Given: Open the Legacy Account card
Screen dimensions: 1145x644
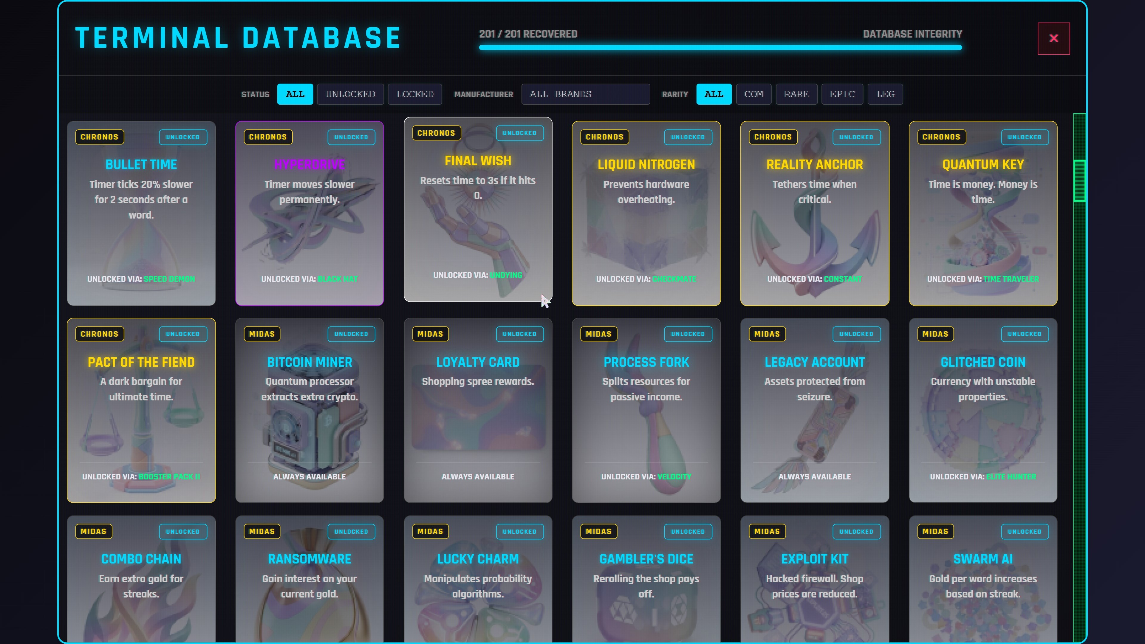Looking at the screenshot, I should coord(815,410).
